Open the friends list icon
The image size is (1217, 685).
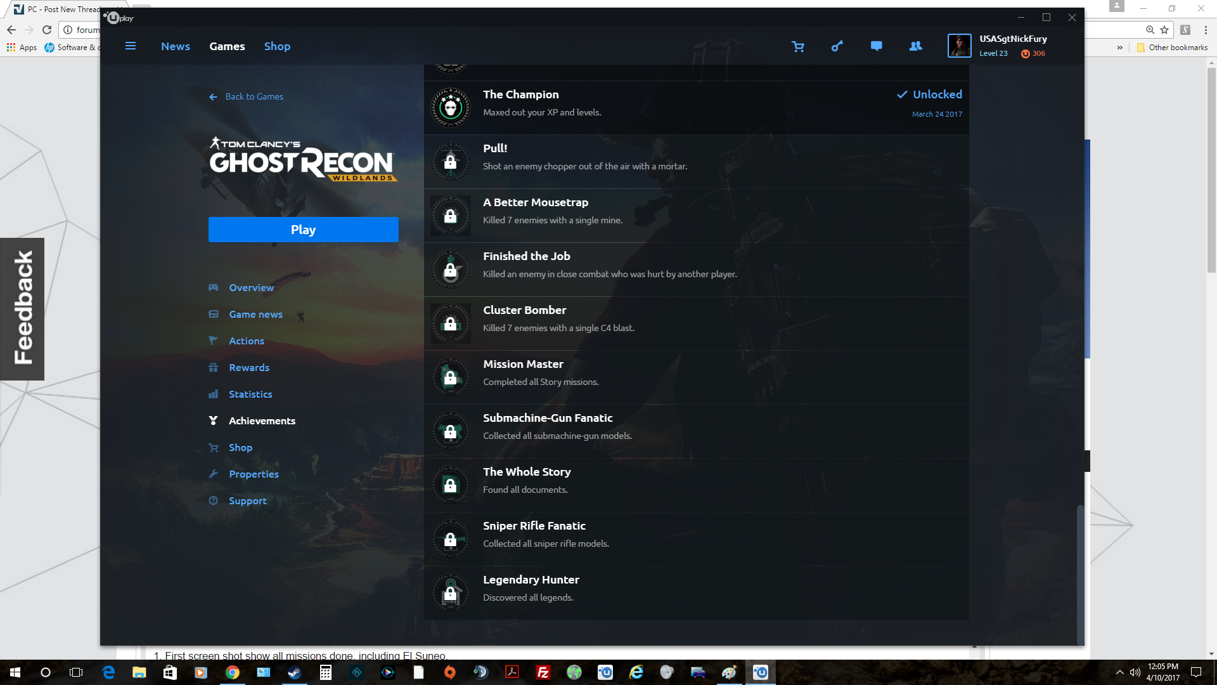[x=915, y=46]
